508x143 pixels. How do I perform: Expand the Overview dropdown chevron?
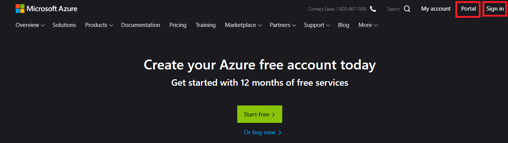43,25
